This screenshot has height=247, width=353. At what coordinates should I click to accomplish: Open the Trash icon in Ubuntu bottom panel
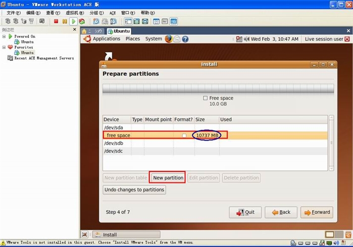348,234
